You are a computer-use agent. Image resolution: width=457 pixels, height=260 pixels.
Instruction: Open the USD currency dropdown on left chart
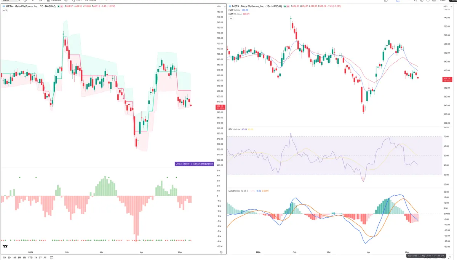pos(219,6)
